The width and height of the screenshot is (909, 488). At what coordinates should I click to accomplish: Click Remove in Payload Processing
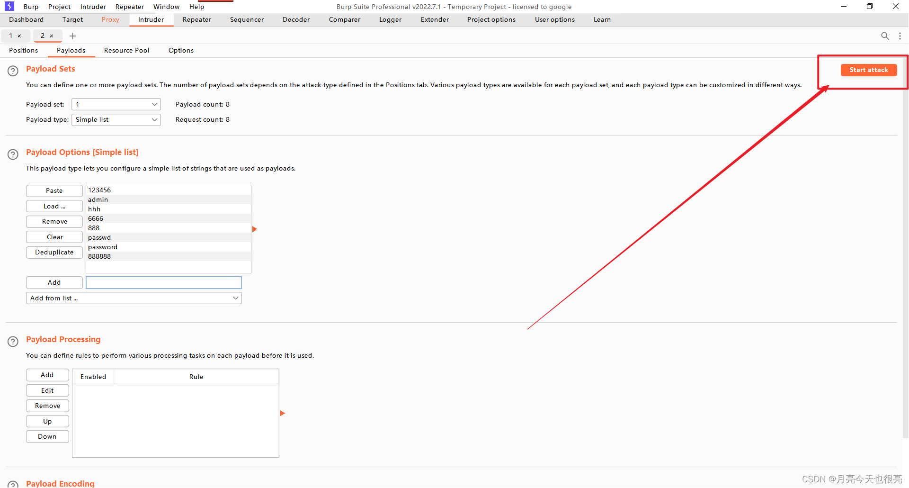47,406
